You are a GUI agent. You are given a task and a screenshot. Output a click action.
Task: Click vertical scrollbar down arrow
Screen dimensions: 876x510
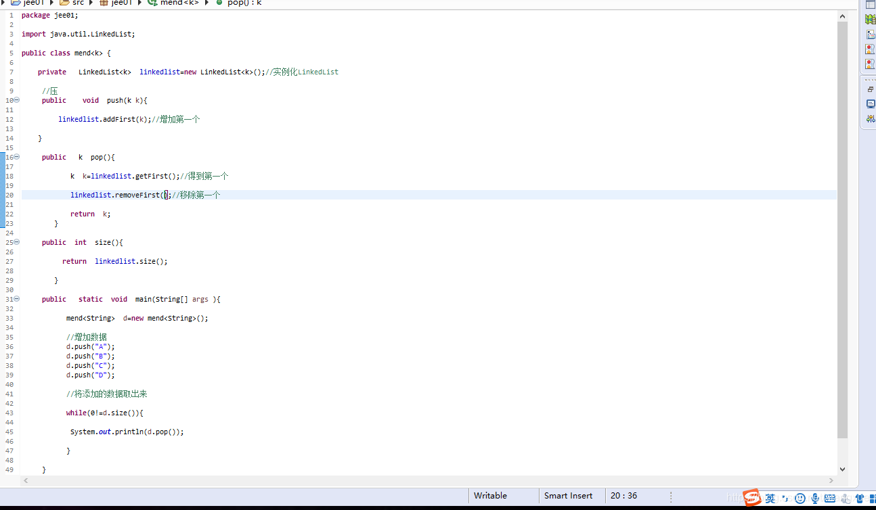843,469
